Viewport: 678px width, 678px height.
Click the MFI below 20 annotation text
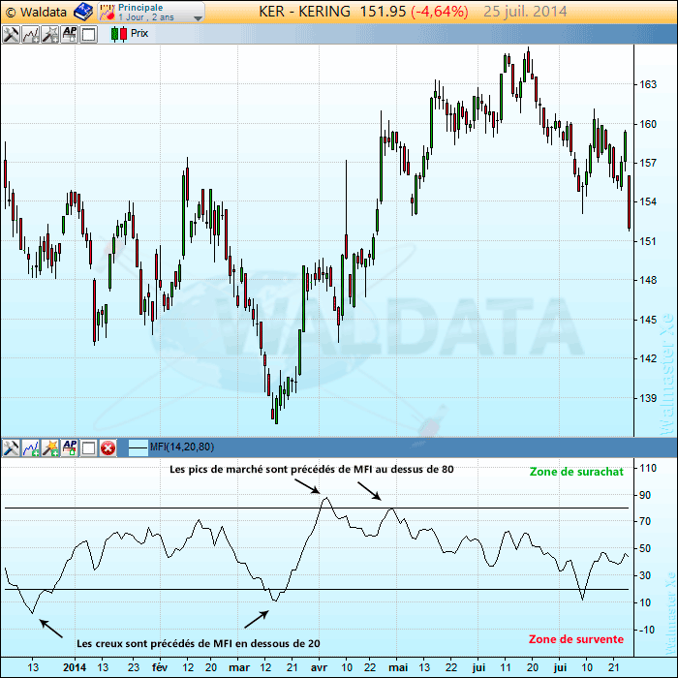click(x=199, y=643)
